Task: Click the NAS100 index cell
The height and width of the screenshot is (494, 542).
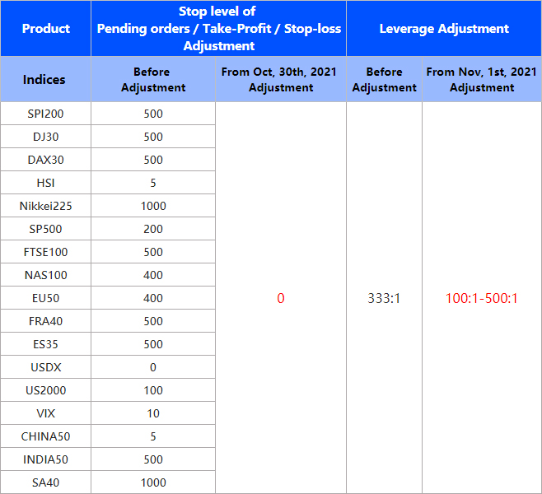Action: pyautogui.click(x=45, y=275)
